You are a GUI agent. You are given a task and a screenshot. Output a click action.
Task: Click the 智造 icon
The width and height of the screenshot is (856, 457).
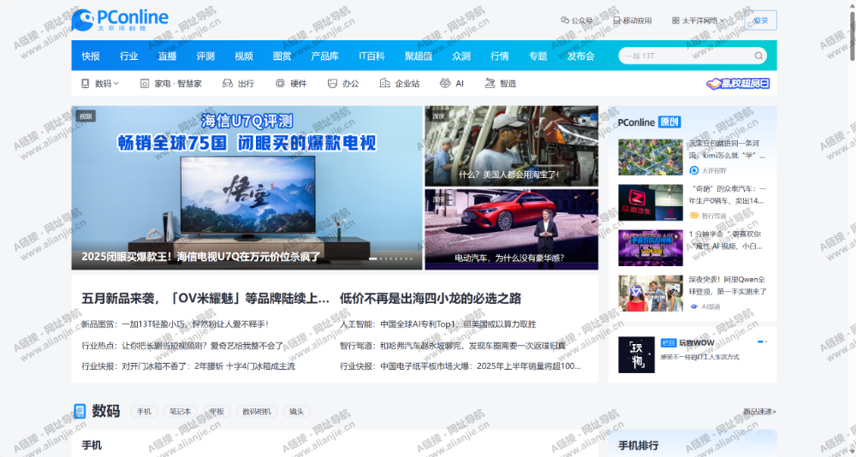click(490, 84)
